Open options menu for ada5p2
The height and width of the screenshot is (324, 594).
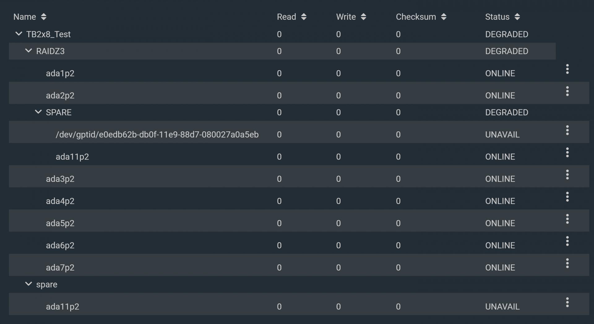point(567,219)
